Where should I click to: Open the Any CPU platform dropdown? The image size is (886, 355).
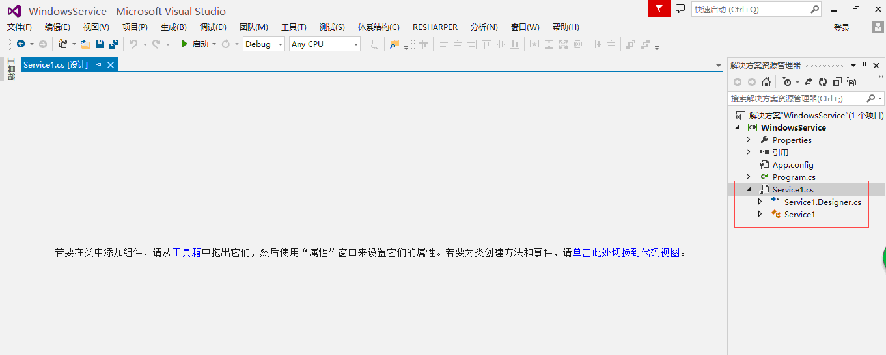pyautogui.click(x=325, y=44)
